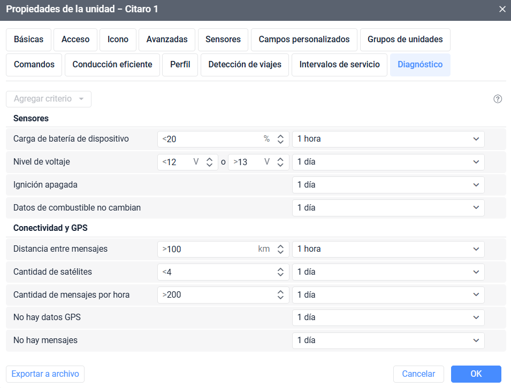This screenshot has height=388, width=511.
Task: Switch to the Sensores tab
Action: pos(223,40)
